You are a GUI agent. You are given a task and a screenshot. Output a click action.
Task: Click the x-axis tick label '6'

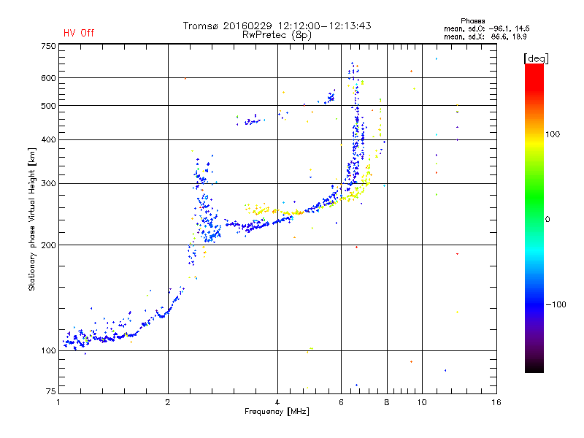point(341,402)
